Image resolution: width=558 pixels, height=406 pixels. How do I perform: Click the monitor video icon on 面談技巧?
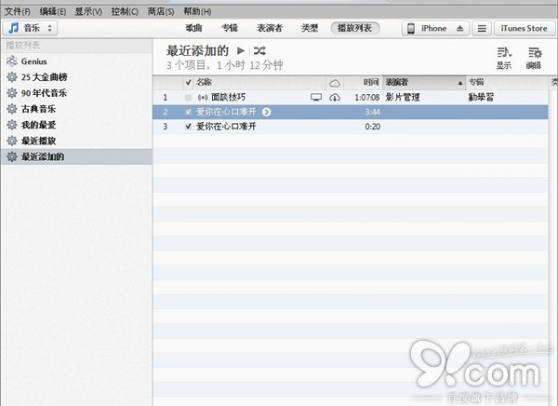(316, 98)
